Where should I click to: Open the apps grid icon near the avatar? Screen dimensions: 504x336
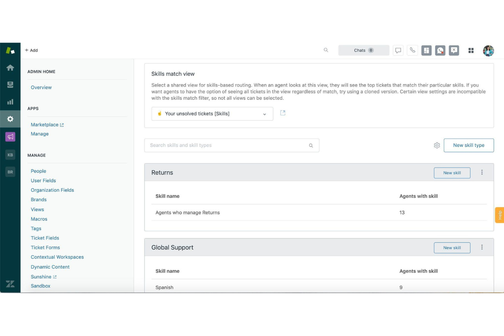click(471, 50)
